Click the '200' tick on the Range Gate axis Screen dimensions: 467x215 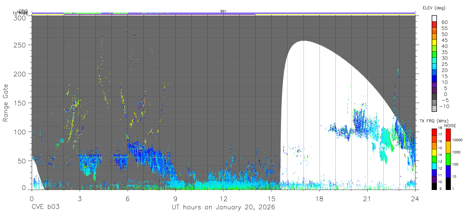coord(21,74)
